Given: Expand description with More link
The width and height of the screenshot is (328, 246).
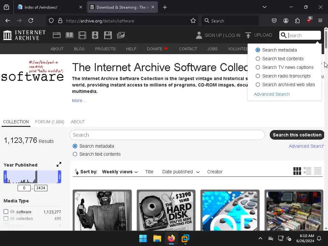Looking at the screenshot, I should tap(79, 101).
